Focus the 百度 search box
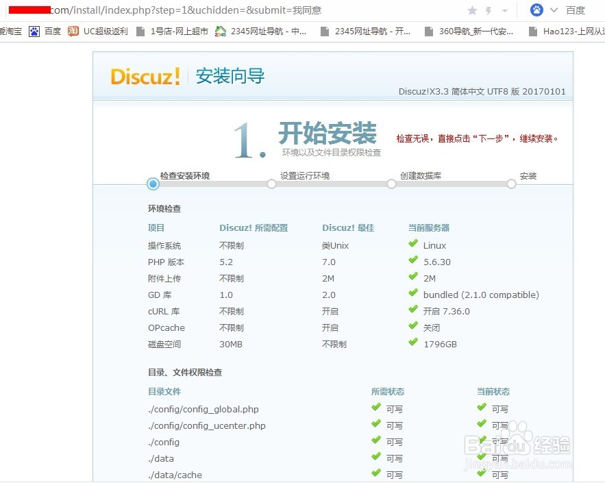Image resolution: width=605 pixels, height=485 pixels. point(576,10)
